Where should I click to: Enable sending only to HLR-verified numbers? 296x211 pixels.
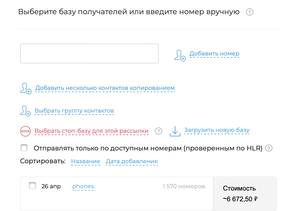pyautogui.click(x=24, y=148)
